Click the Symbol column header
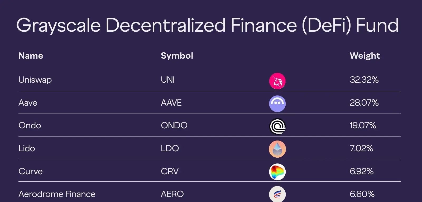 coord(177,56)
